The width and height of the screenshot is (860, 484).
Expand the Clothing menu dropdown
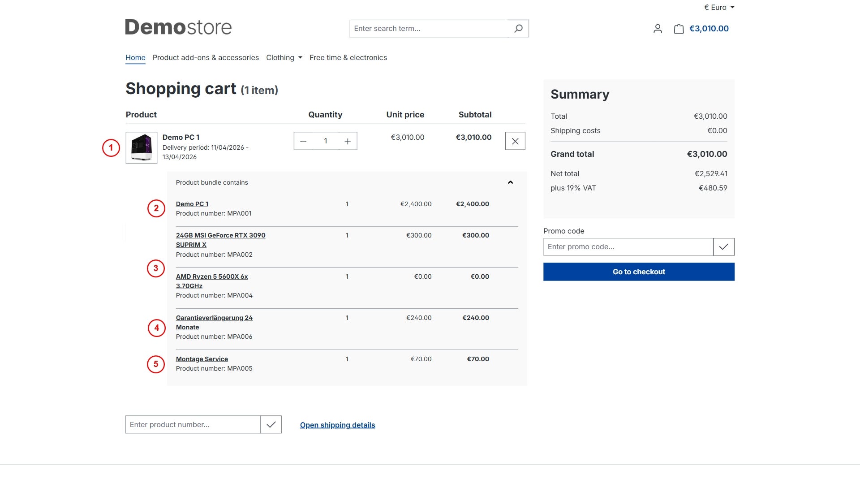pyautogui.click(x=284, y=57)
